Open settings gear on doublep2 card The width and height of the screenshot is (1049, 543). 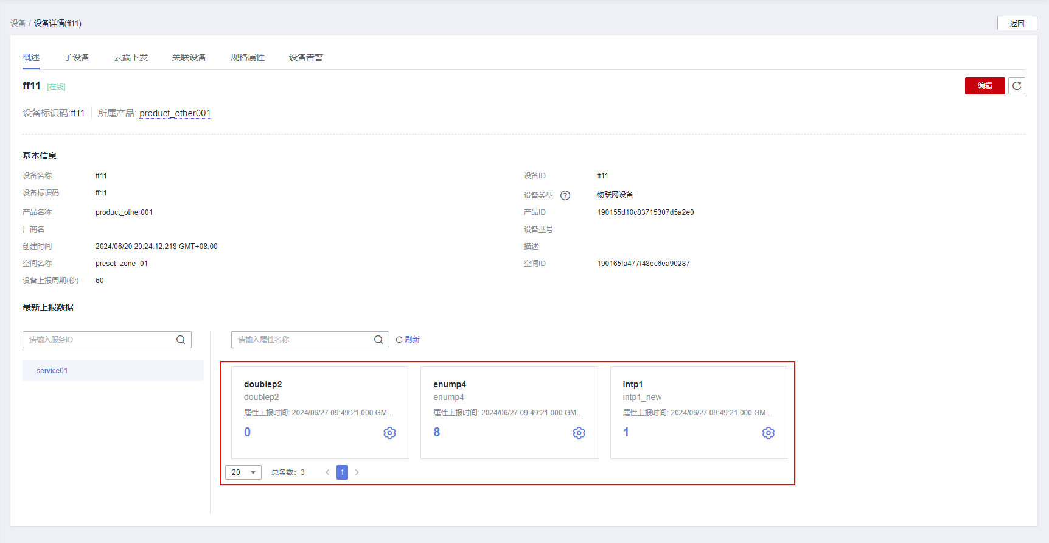click(x=389, y=433)
